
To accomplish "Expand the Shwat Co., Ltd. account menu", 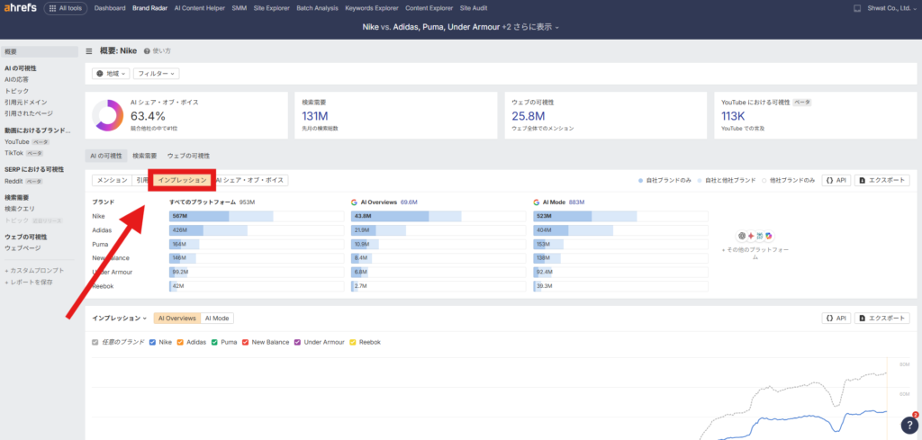I will 887,8.
